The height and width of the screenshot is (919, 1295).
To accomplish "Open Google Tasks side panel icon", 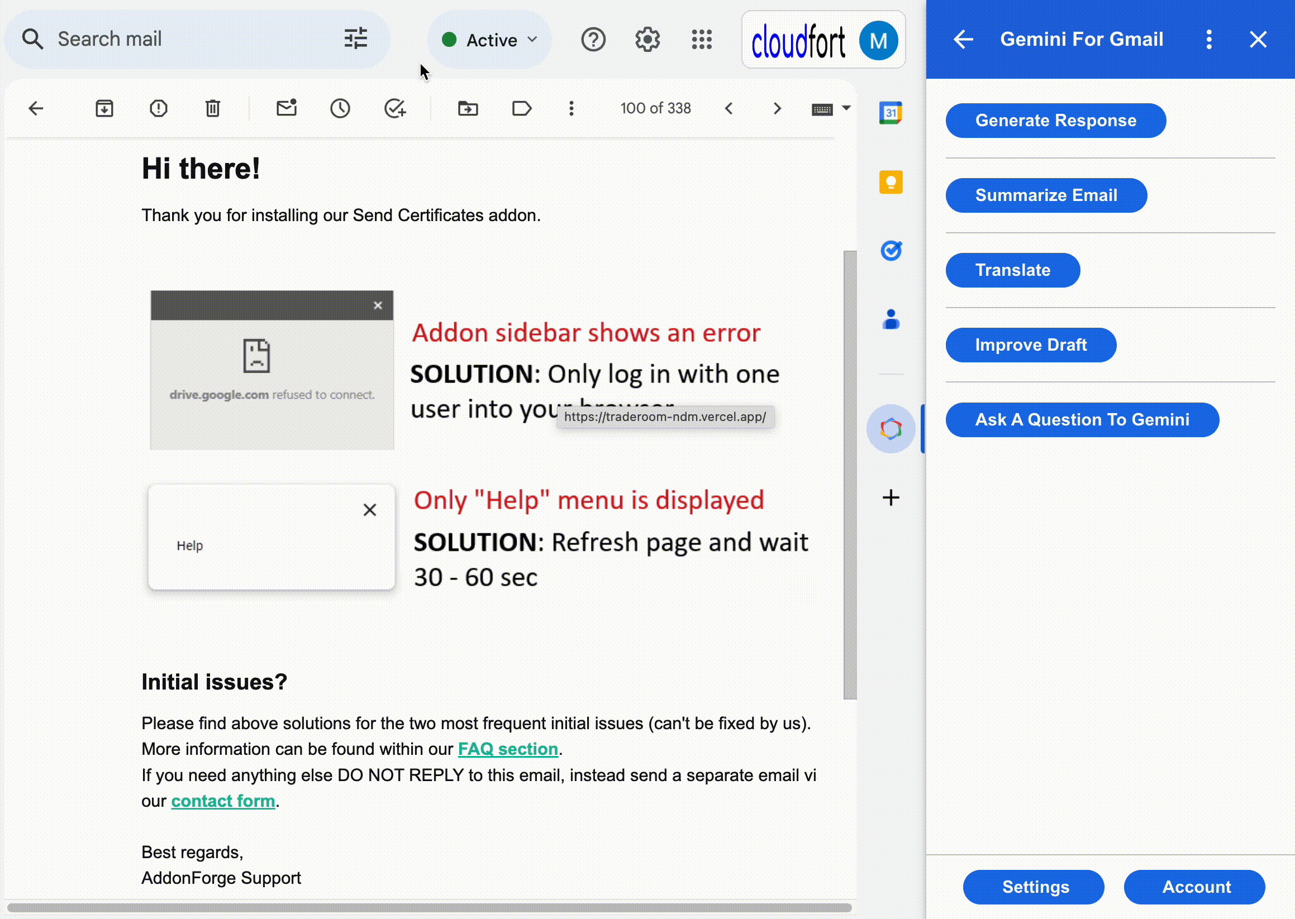I will pyautogui.click(x=891, y=250).
